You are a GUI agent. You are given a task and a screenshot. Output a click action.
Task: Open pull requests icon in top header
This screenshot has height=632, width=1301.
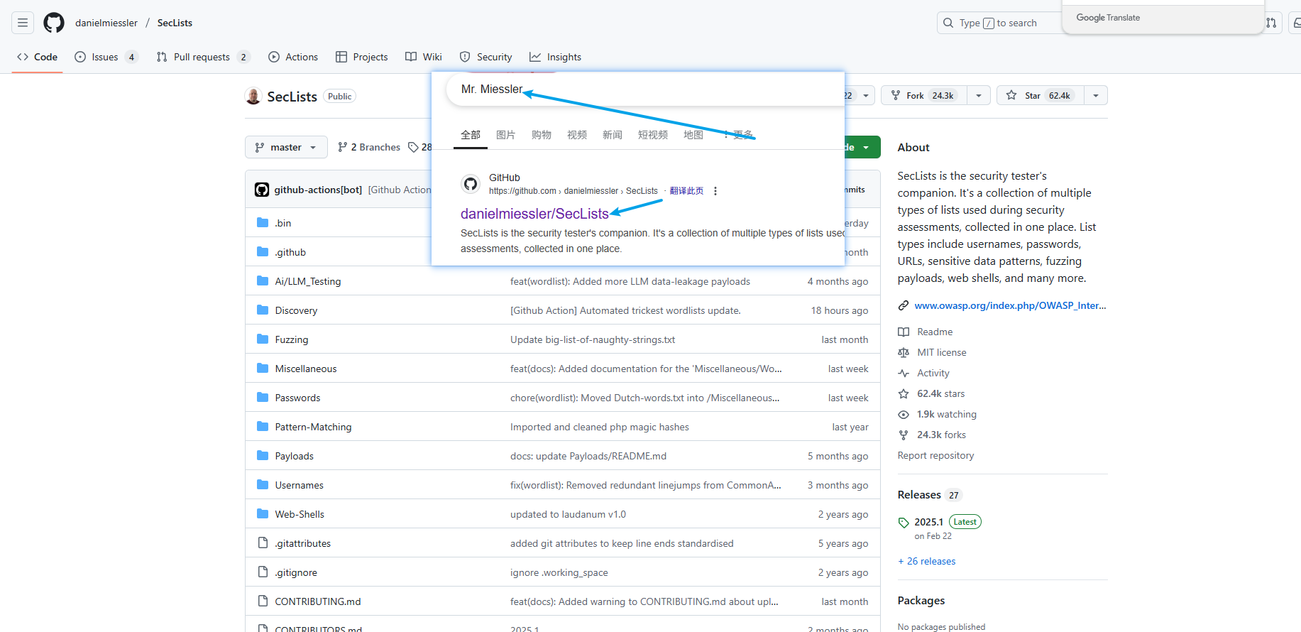[x=1271, y=23]
